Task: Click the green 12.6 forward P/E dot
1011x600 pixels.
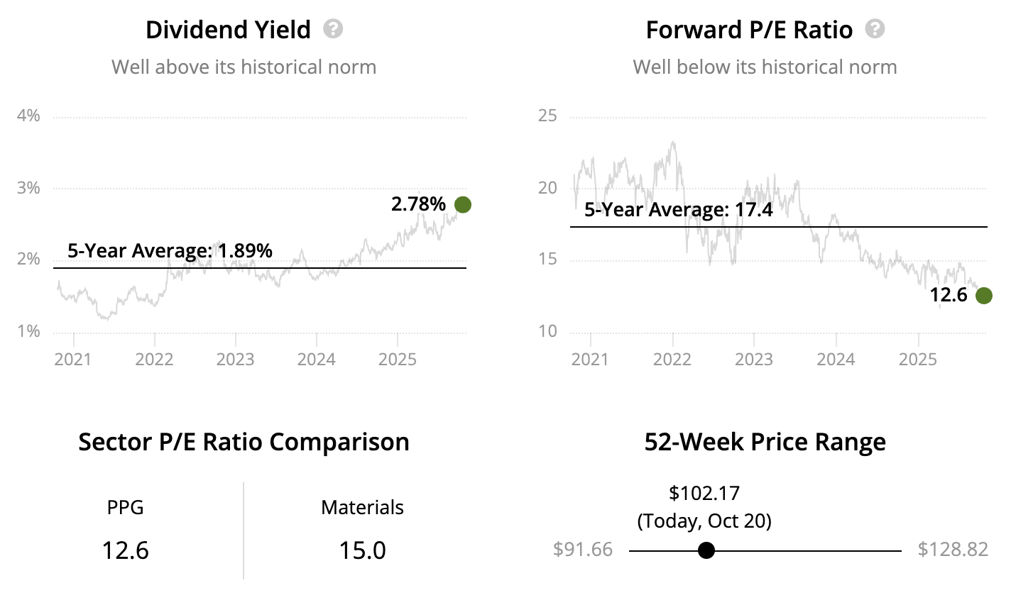Action: 983,296
